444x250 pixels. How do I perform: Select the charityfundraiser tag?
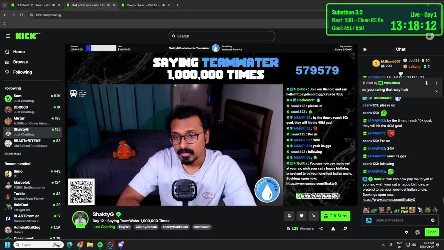[176, 227]
